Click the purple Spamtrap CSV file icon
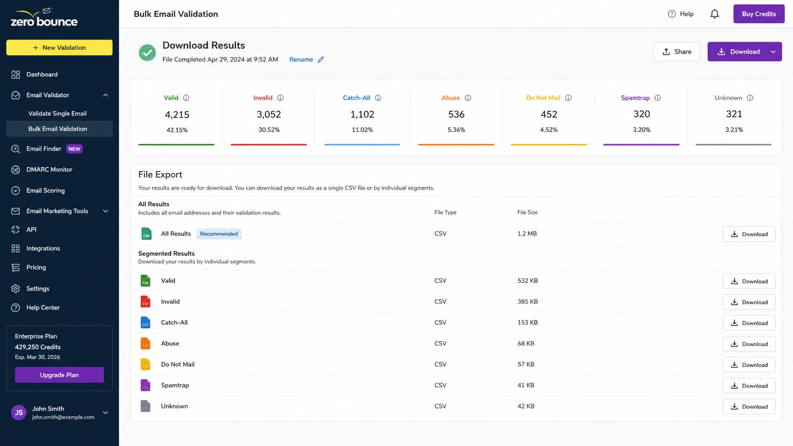The width and height of the screenshot is (793, 446). coord(146,385)
